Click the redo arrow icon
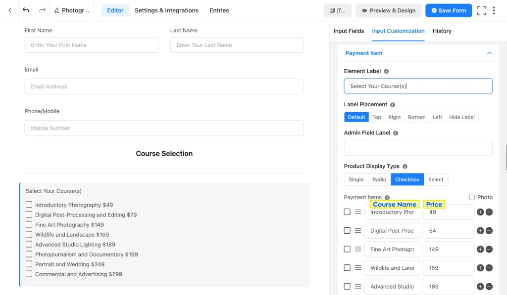 click(x=42, y=10)
